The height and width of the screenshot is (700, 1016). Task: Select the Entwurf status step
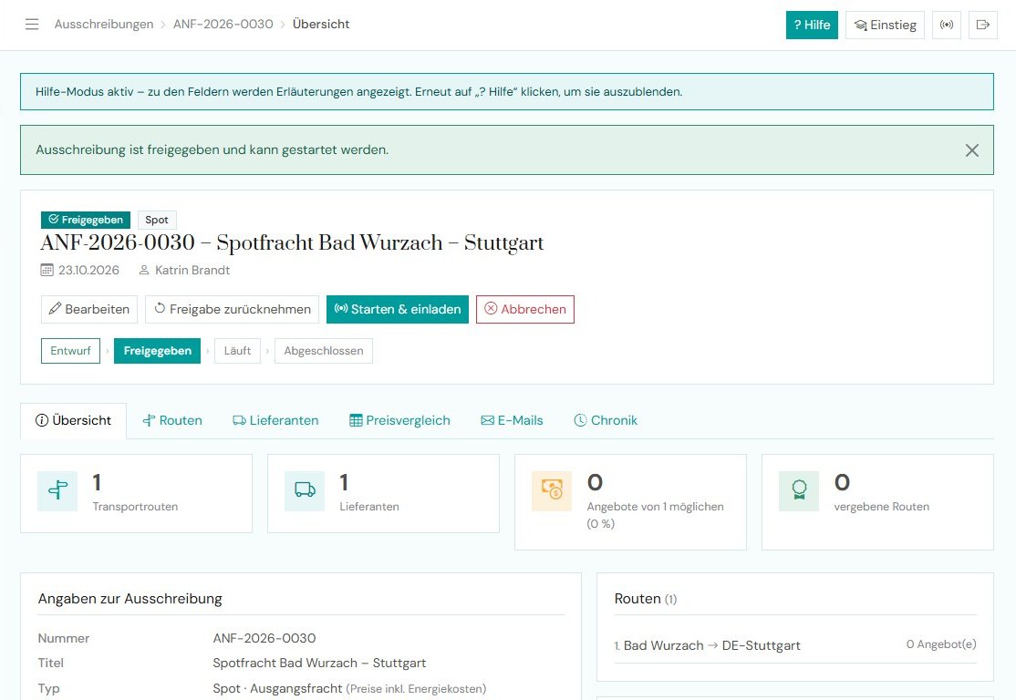click(70, 351)
